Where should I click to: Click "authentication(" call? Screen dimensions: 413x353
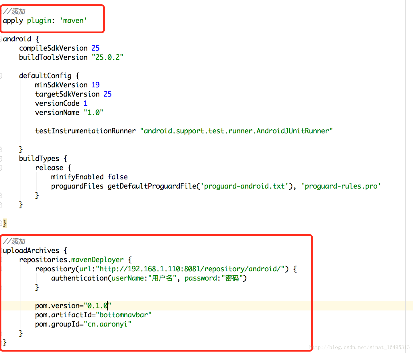pos(81,278)
